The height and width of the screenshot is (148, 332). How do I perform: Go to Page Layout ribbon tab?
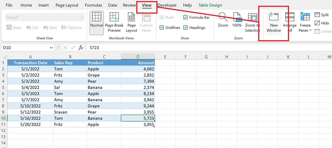click(x=67, y=5)
